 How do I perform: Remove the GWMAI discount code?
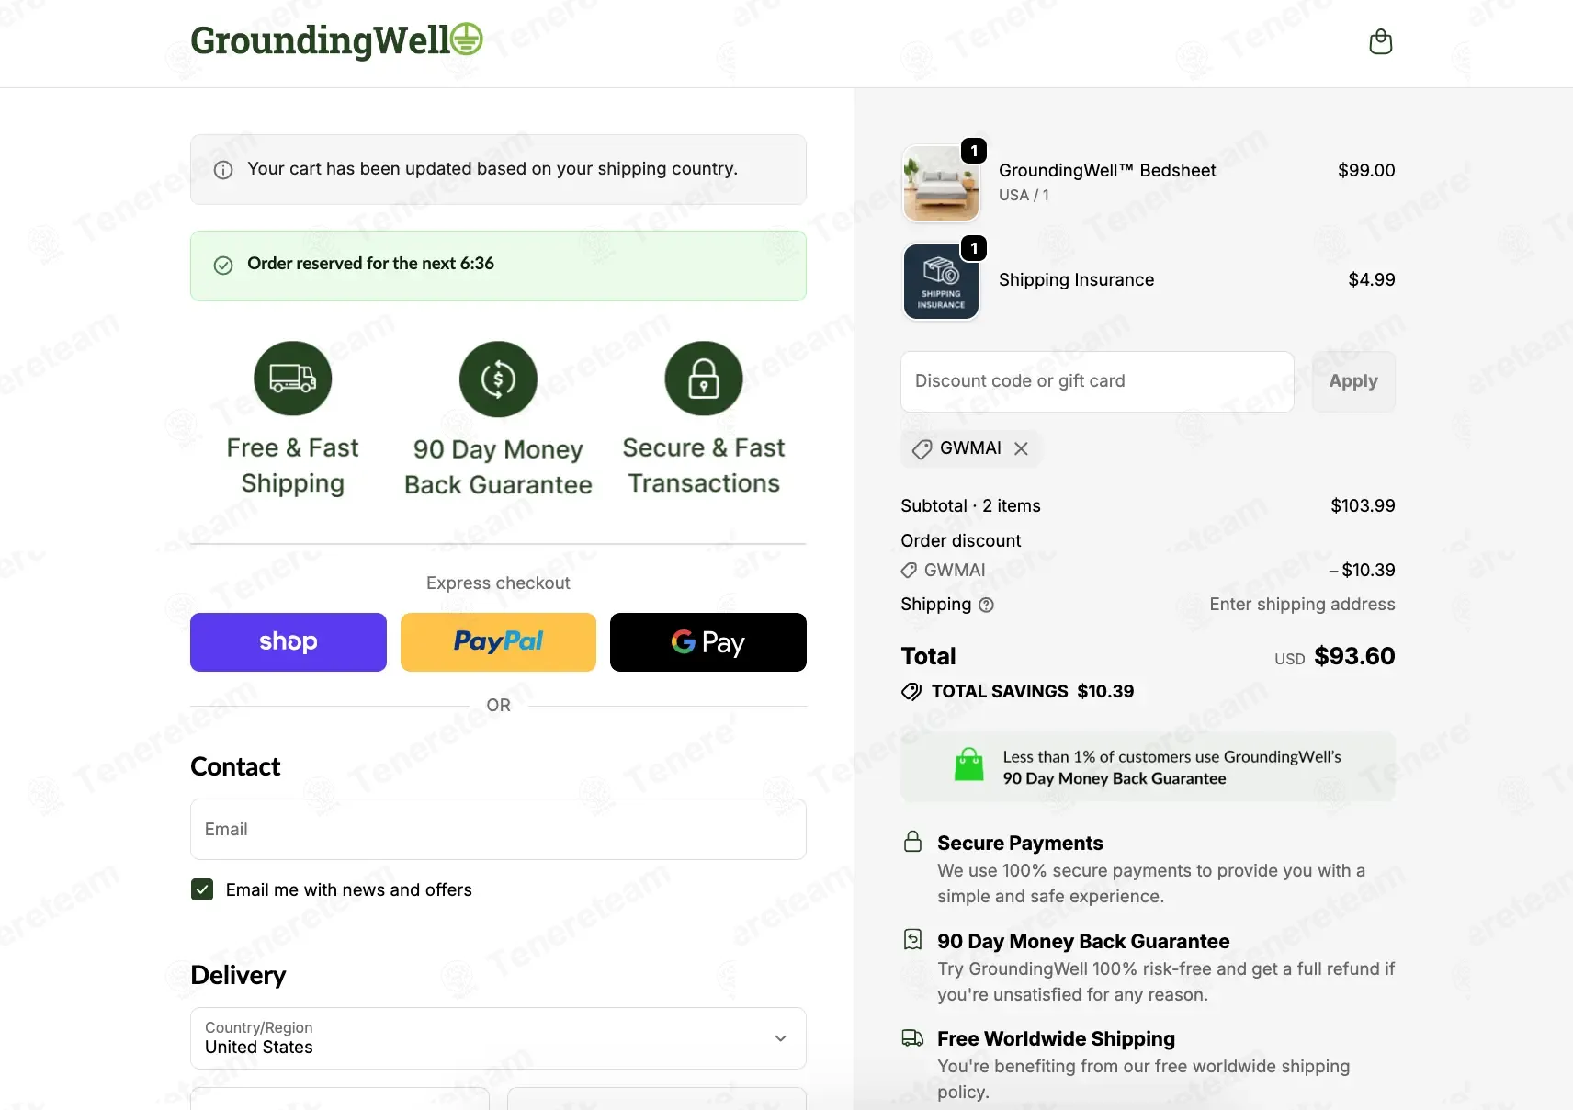(x=1021, y=448)
